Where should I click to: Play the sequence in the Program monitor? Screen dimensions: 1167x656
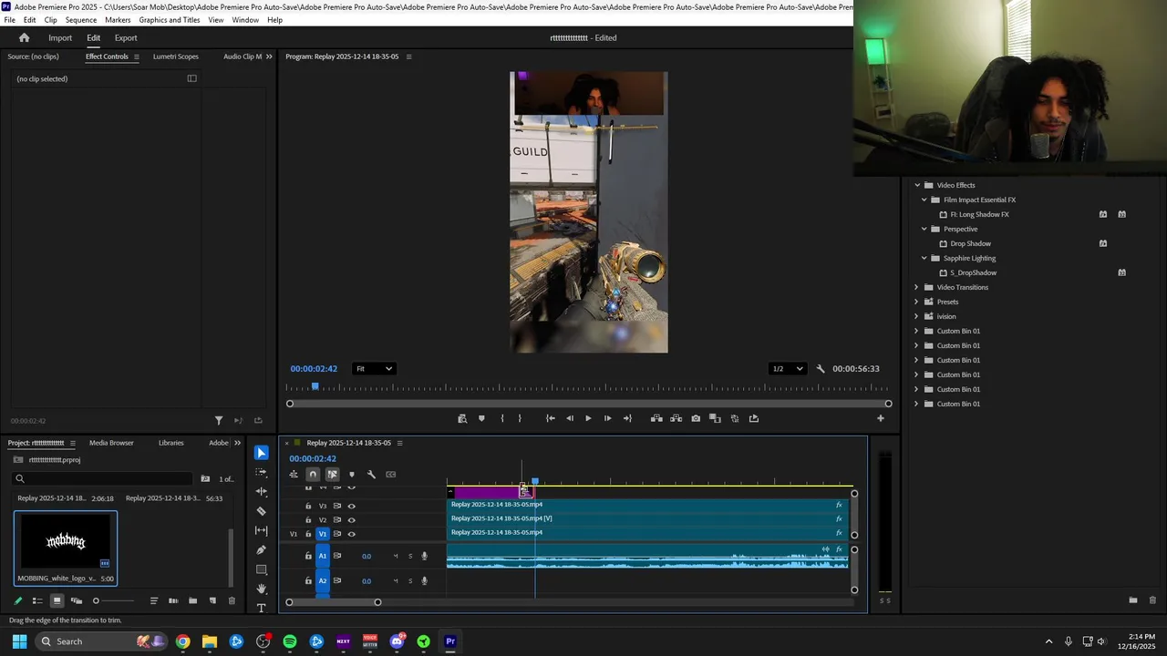tap(588, 418)
